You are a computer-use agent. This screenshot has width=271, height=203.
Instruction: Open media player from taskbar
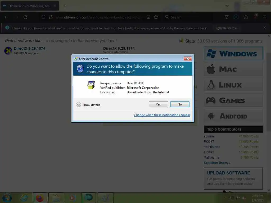pyautogui.click(x=73, y=198)
